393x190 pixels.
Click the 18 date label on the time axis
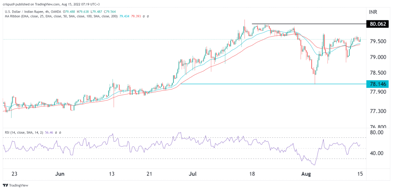click(252, 174)
